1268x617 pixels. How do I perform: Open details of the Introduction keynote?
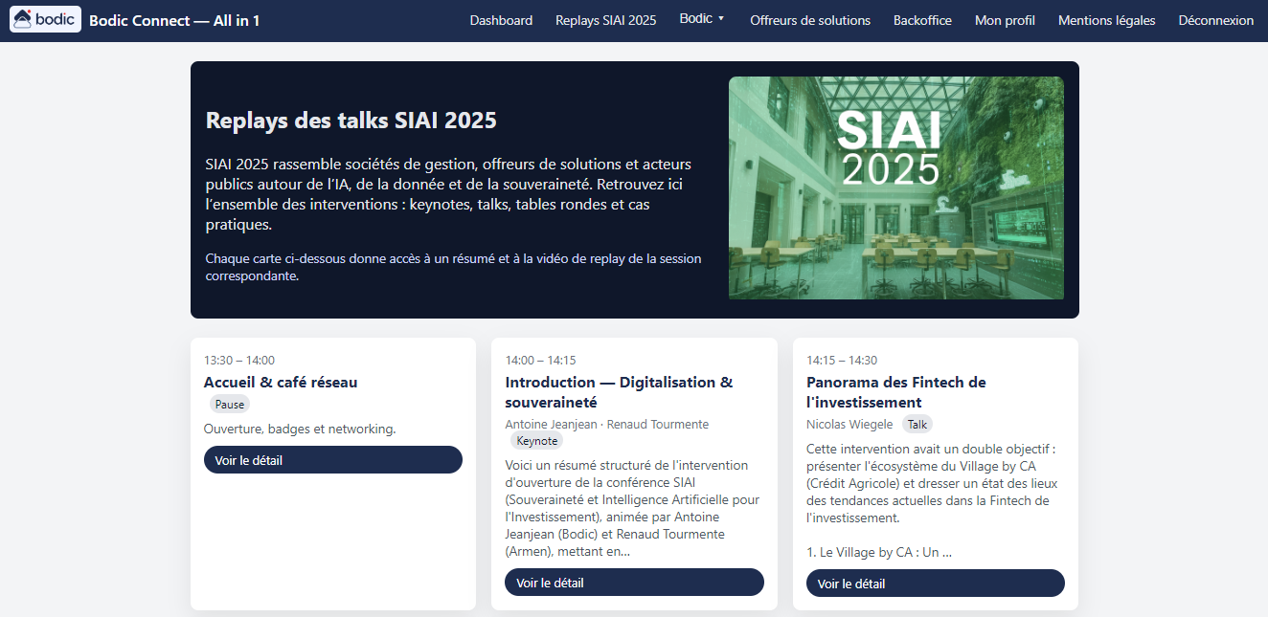[634, 582]
